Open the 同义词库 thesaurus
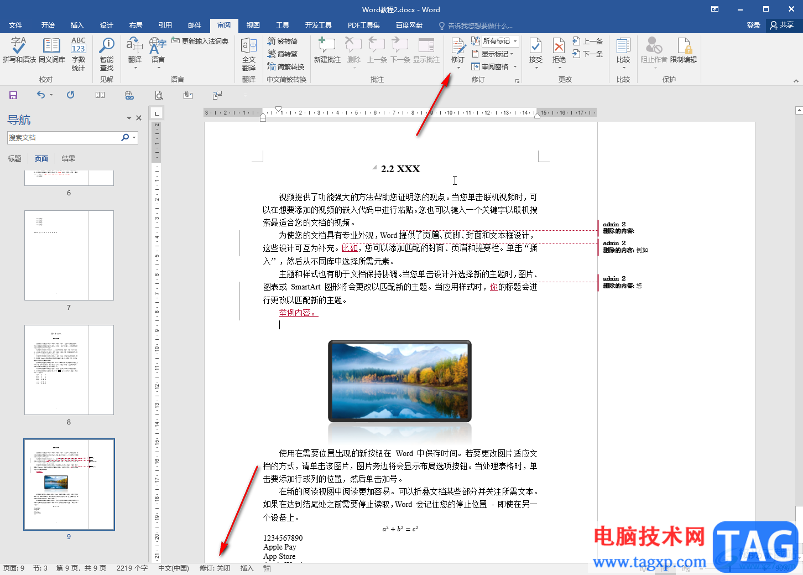 [x=51, y=51]
